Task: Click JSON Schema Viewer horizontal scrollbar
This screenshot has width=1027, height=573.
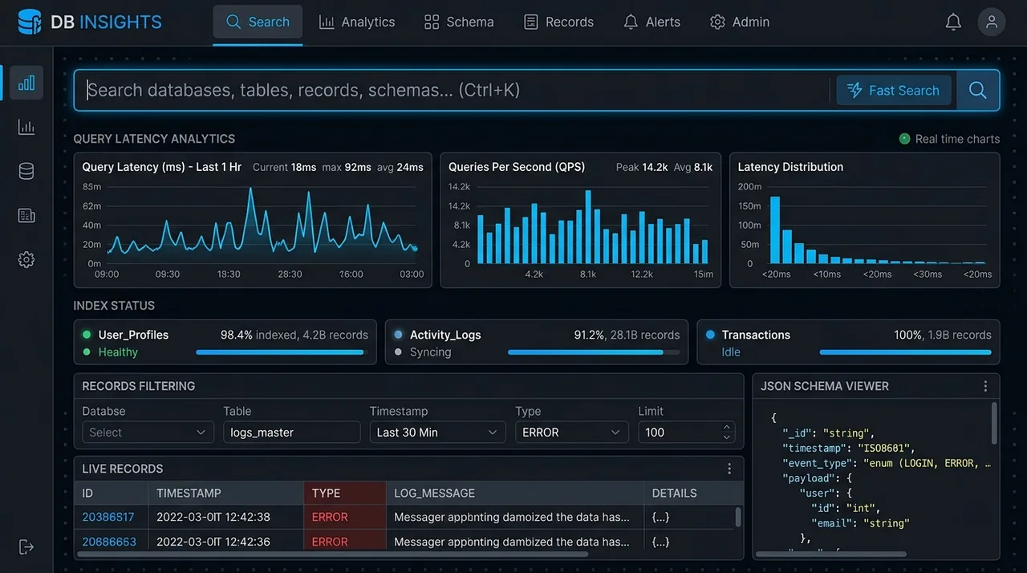Action: 832,554
